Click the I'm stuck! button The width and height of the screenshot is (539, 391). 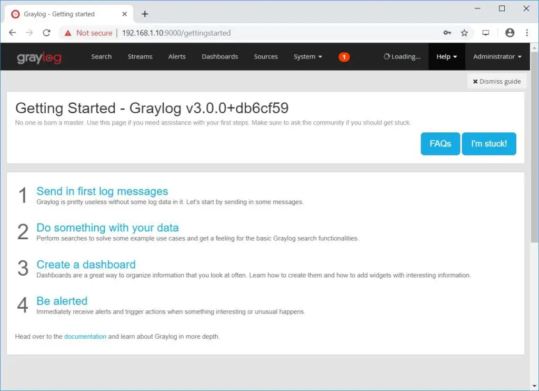(x=489, y=143)
